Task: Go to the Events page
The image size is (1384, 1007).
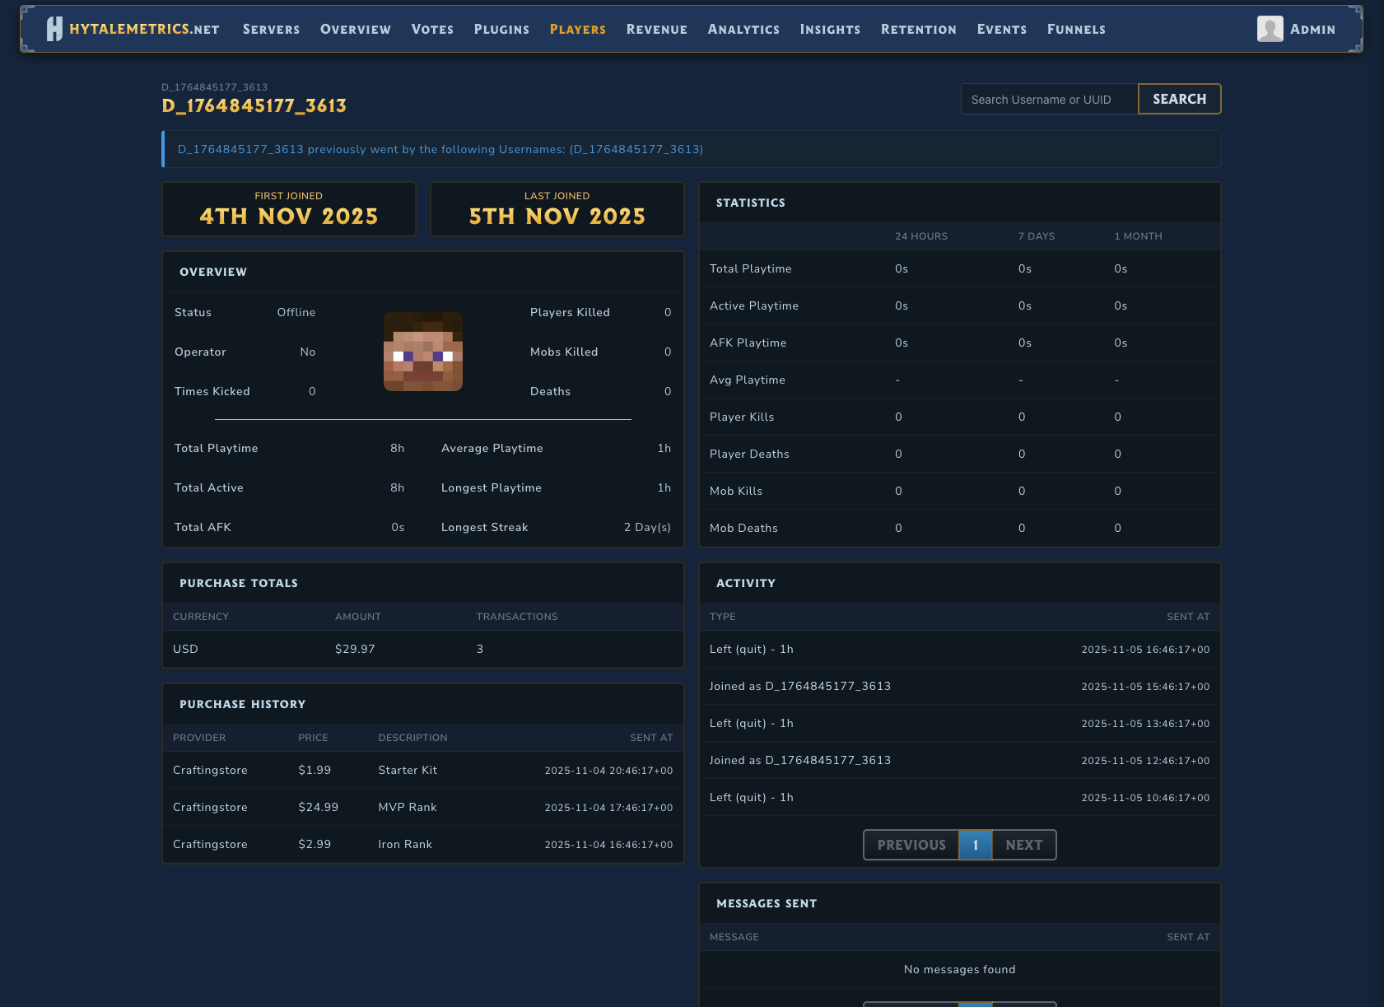Action: (x=1001, y=29)
